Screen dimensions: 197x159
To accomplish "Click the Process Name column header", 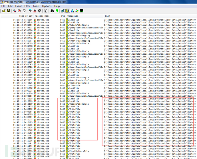I will pyautogui.click(x=42, y=16).
